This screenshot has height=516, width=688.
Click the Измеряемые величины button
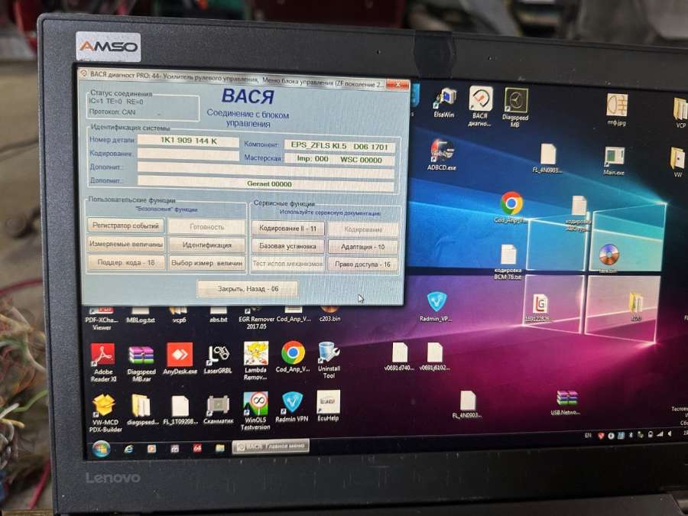126,244
